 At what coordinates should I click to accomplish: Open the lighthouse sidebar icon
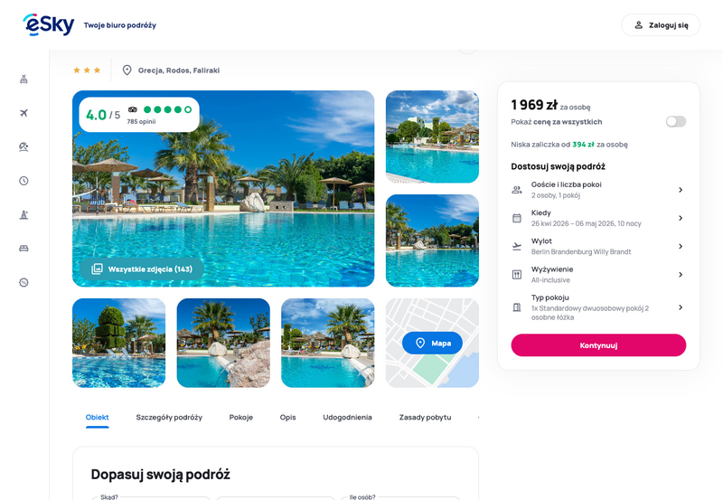[x=23, y=214]
